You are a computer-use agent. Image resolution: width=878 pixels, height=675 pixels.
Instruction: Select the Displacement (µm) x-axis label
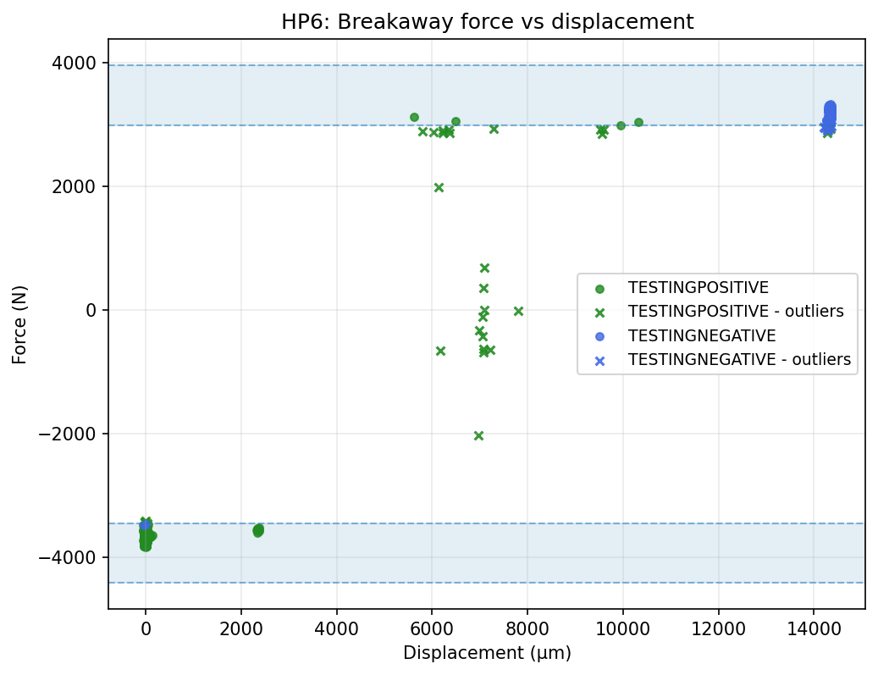coord(487,653)
